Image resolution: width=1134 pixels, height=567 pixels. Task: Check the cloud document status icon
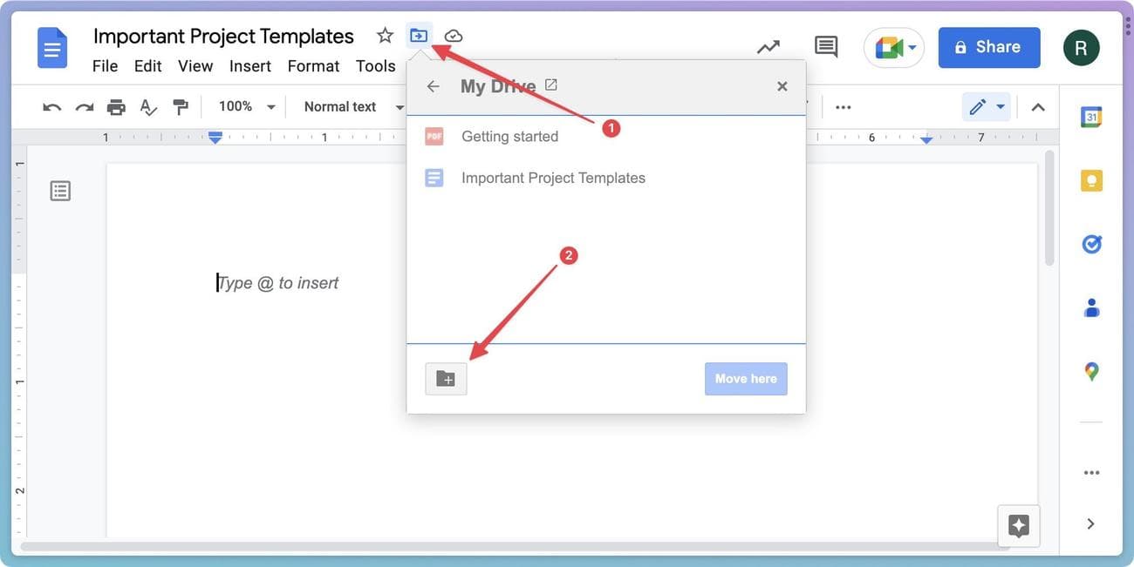(x=454, y=36)
